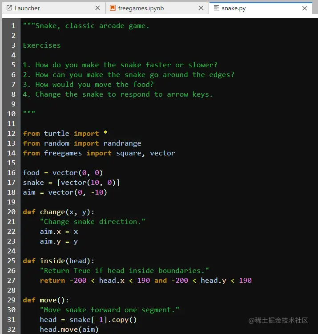
Task: Click 'square, vector' on line 14
Action: pos(145,153)
